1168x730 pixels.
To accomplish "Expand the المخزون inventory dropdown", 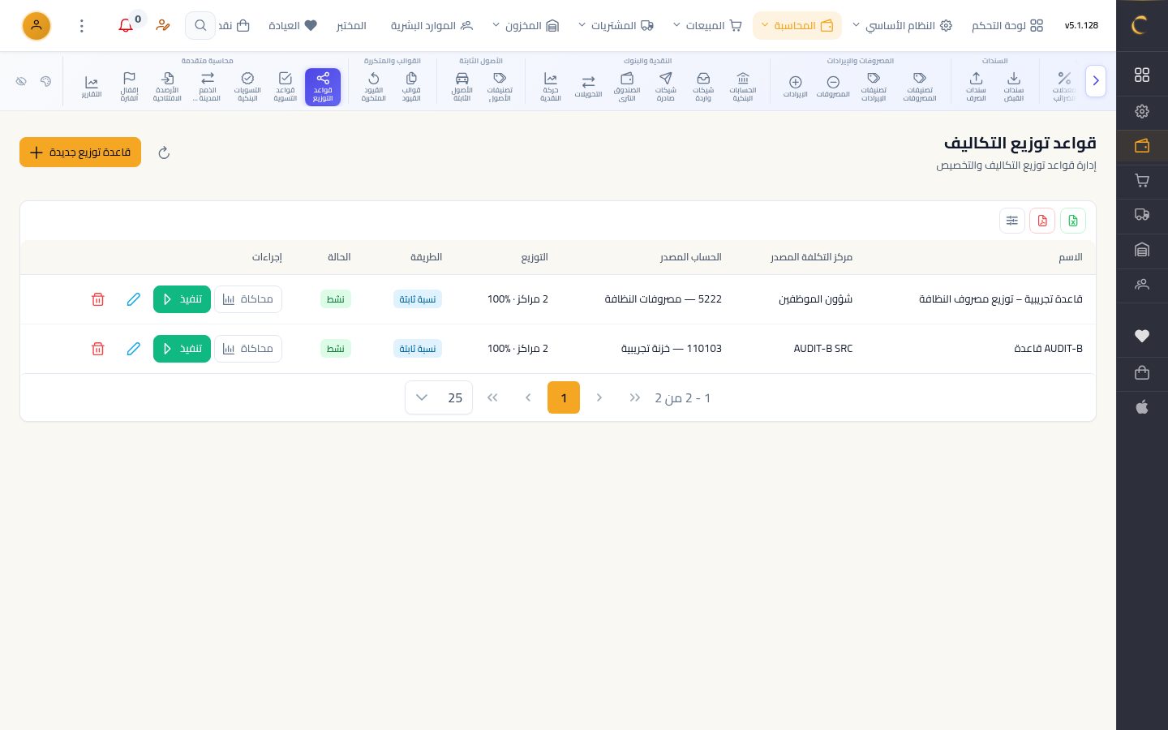I will [x=526, y=26].
